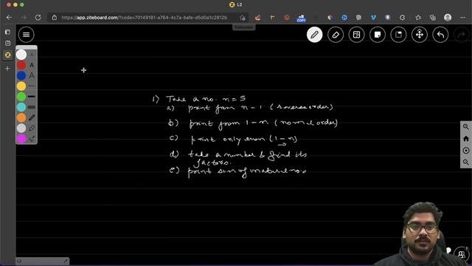472x266 pixels.
Task: Click the center target view button
Action: 466,150
